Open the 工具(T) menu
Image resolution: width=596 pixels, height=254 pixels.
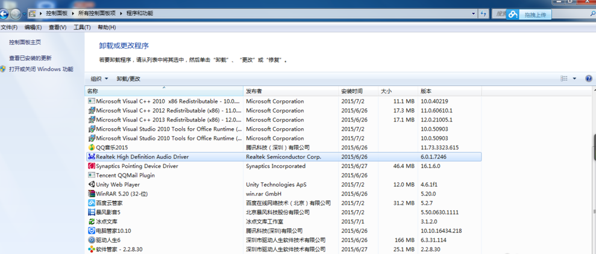(x=82, y=27)
